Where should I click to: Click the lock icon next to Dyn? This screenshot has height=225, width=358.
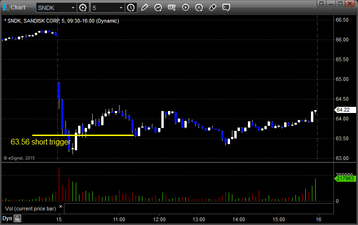[17, 218]
